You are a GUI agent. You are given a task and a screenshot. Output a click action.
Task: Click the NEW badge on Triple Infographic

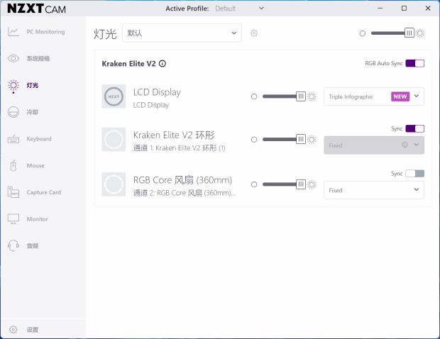400,96
